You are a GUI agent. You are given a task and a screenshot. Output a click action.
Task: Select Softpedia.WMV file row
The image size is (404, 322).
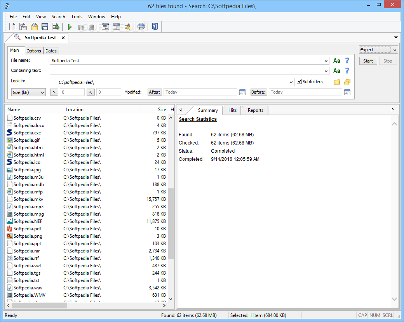point(87,295)
